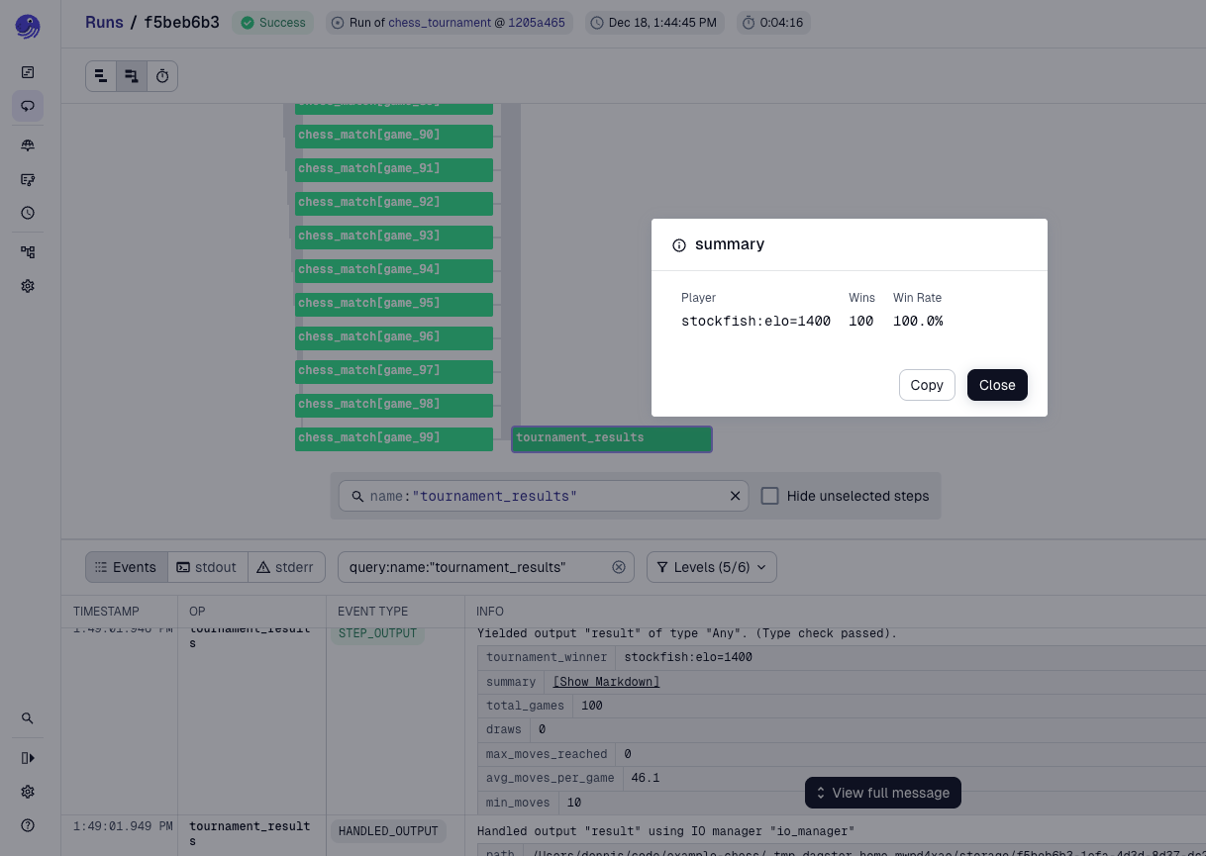Select the Events tab
Screen dimensions: 1206x856
coord(126,567)
